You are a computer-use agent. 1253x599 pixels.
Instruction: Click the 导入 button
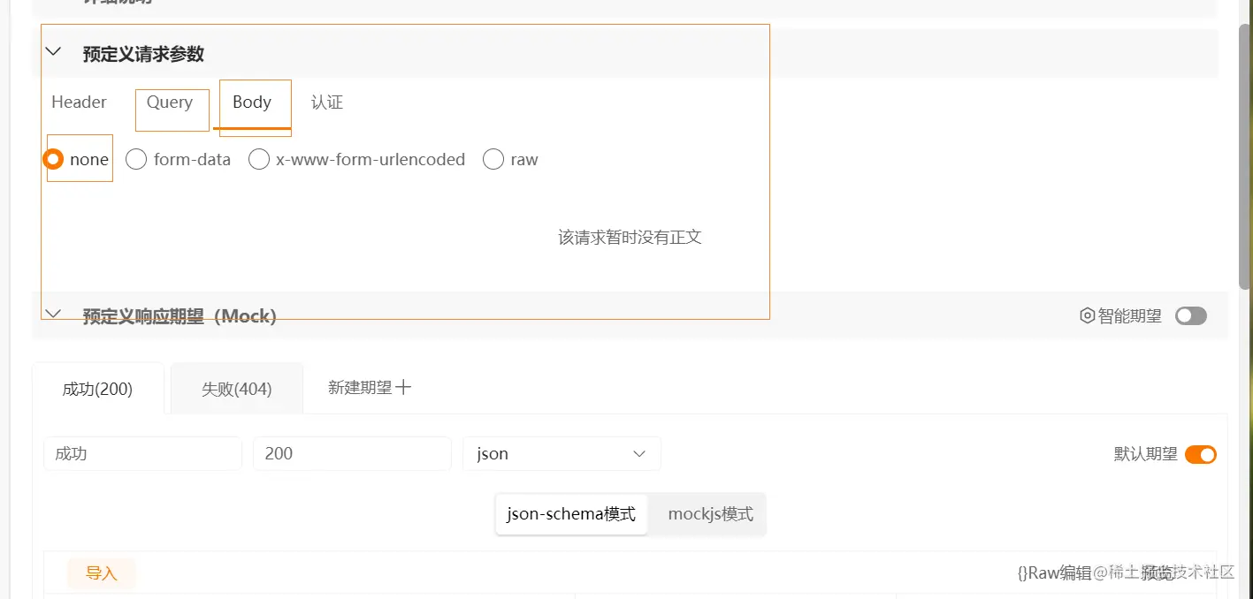tap(100, 572)
